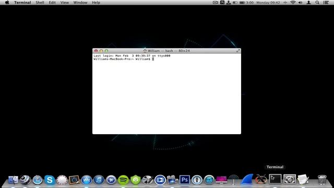This screenshot has height=188, width=334.
Task: Click the home proxy icon in Terminal title
Action: click(145, 51)
